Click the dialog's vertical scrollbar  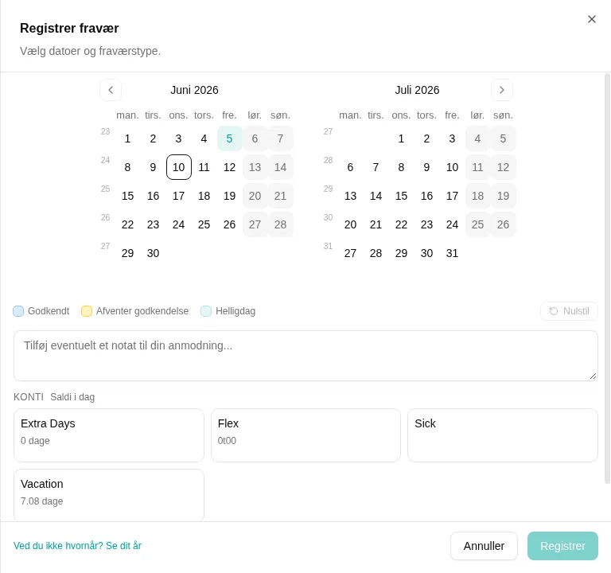coord(607,279)
